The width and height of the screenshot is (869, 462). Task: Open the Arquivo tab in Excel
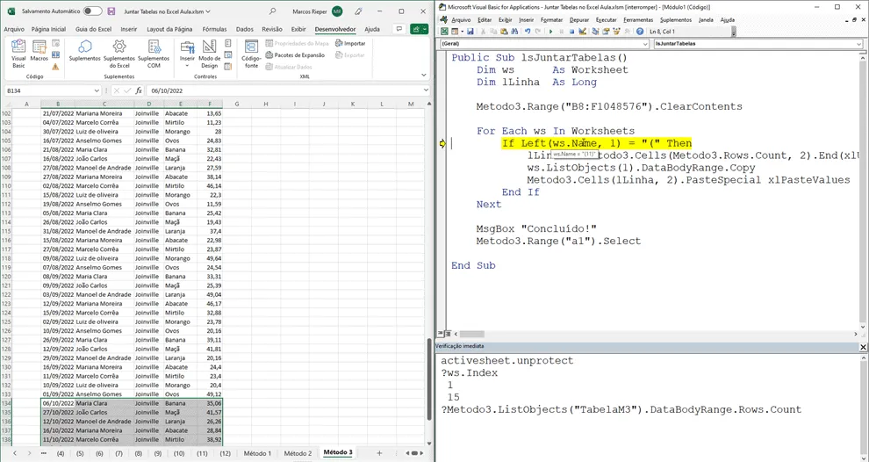(14, 29)
